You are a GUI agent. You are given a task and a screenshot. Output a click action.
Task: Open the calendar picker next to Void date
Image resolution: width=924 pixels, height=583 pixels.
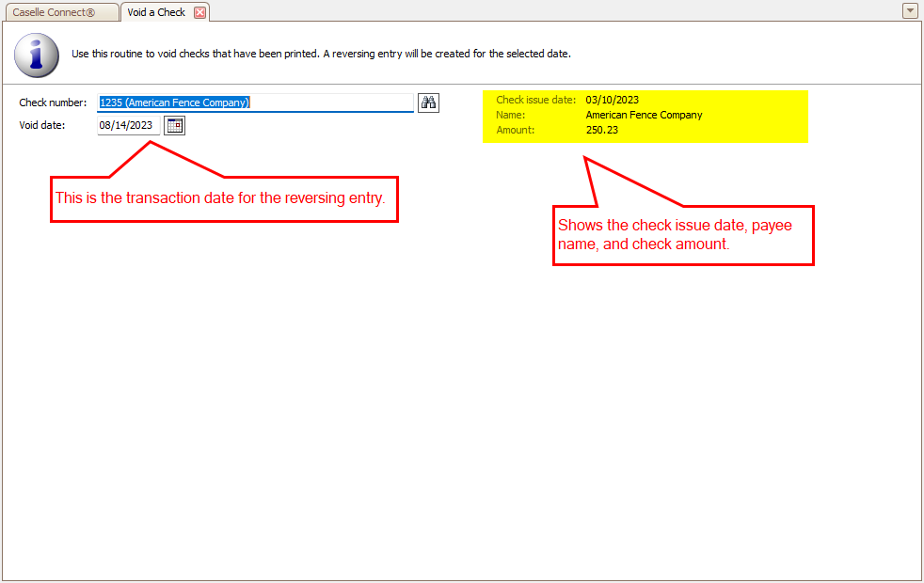pos(174,125)
